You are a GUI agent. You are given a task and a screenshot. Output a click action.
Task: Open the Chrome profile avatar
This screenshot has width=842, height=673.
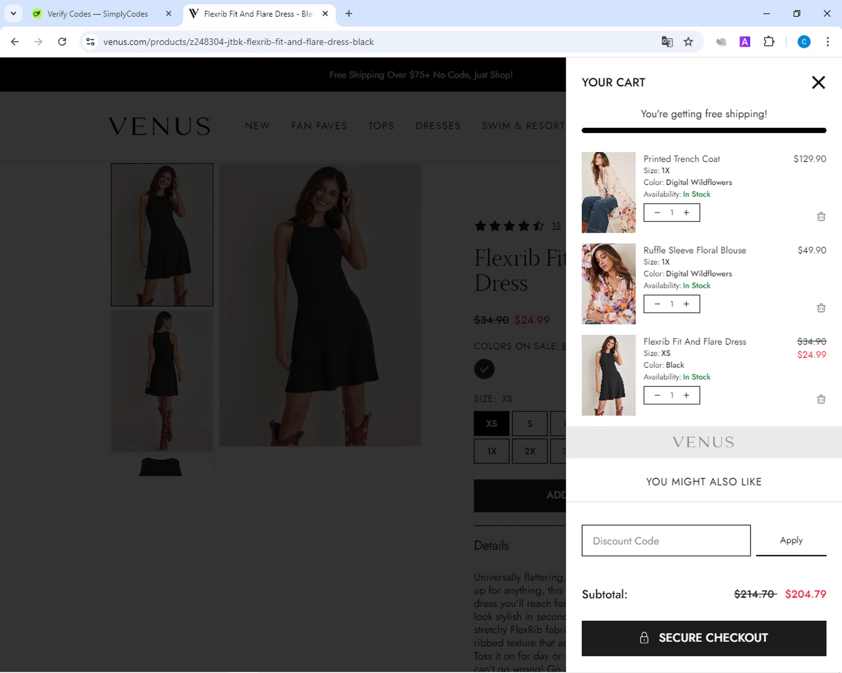804,42
